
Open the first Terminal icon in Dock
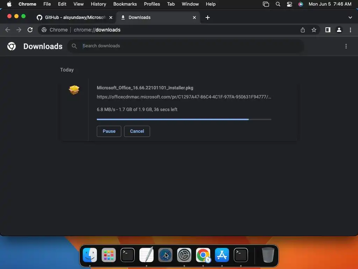[x=127, y=255]
